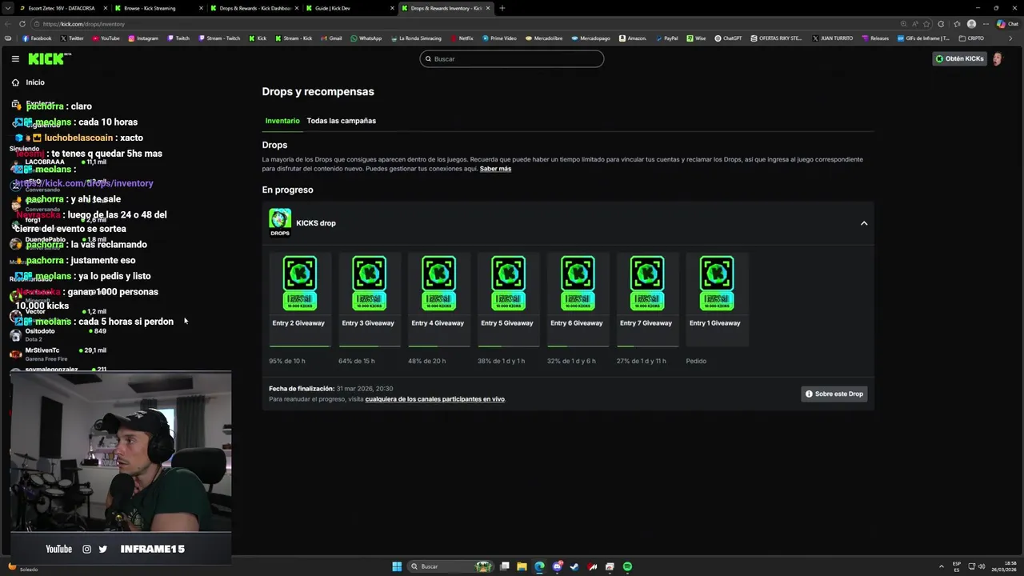Click Entry 3 Giveaway progress bar
Image resolution: width=1024 pixels, height=576 pixels.
pyautogui.click(x=369, y=346)
